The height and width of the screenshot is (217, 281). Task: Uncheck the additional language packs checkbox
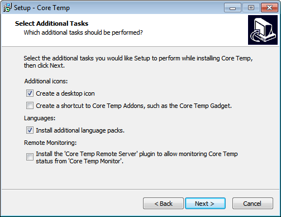30,130
